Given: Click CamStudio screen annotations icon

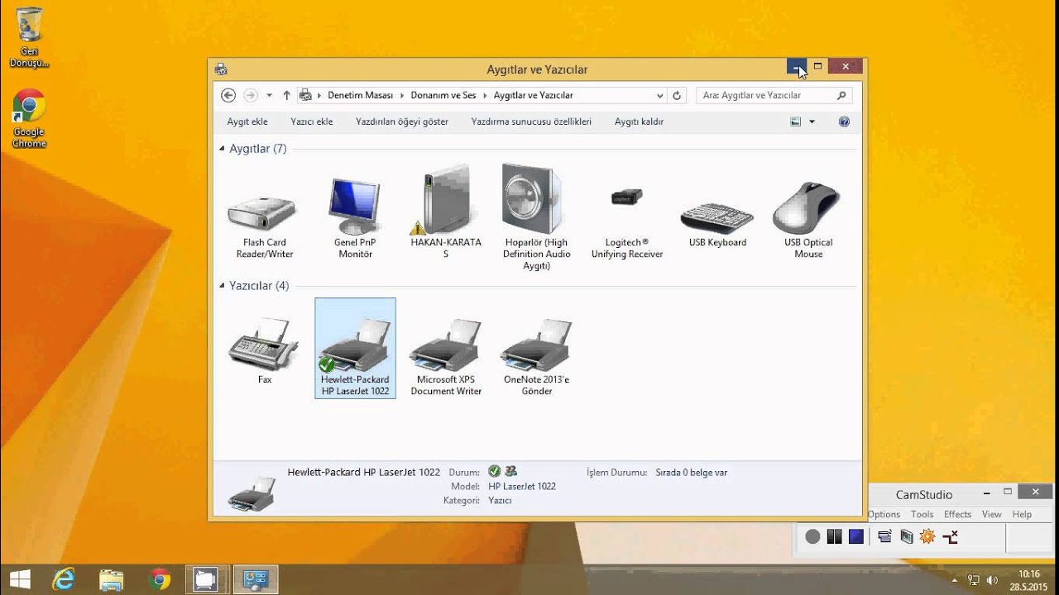Looking at the screenshot, I should 906,537.
